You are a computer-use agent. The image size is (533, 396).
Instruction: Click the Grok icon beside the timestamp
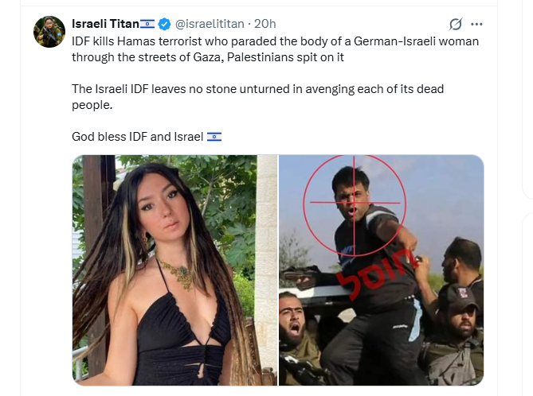(456, 24)
